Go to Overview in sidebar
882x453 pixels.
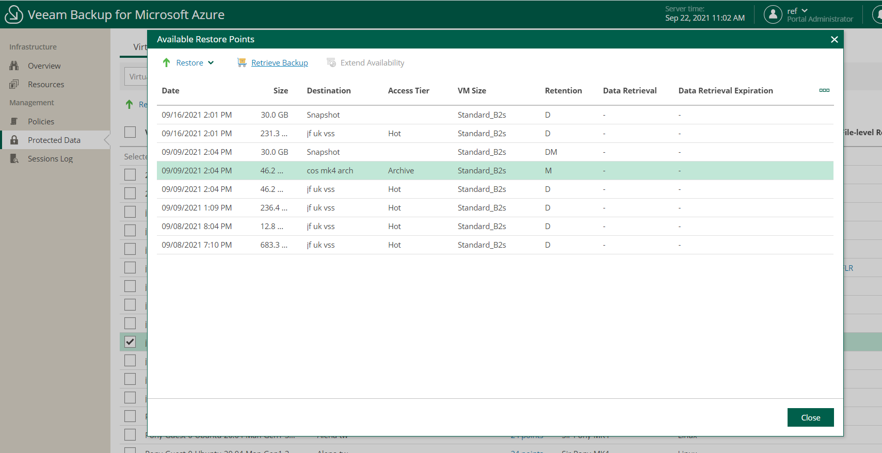[x=44, y=66]
